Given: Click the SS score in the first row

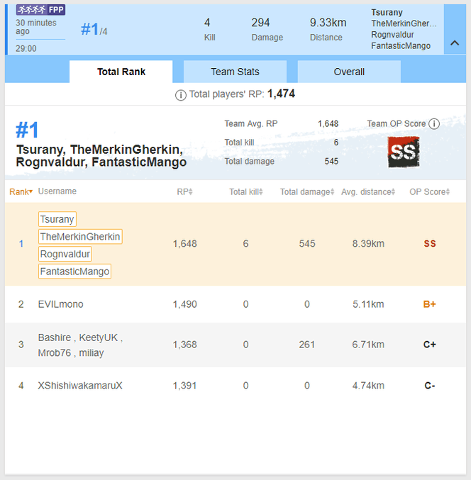Looking at the screenshot, I should tap(430, 244).
